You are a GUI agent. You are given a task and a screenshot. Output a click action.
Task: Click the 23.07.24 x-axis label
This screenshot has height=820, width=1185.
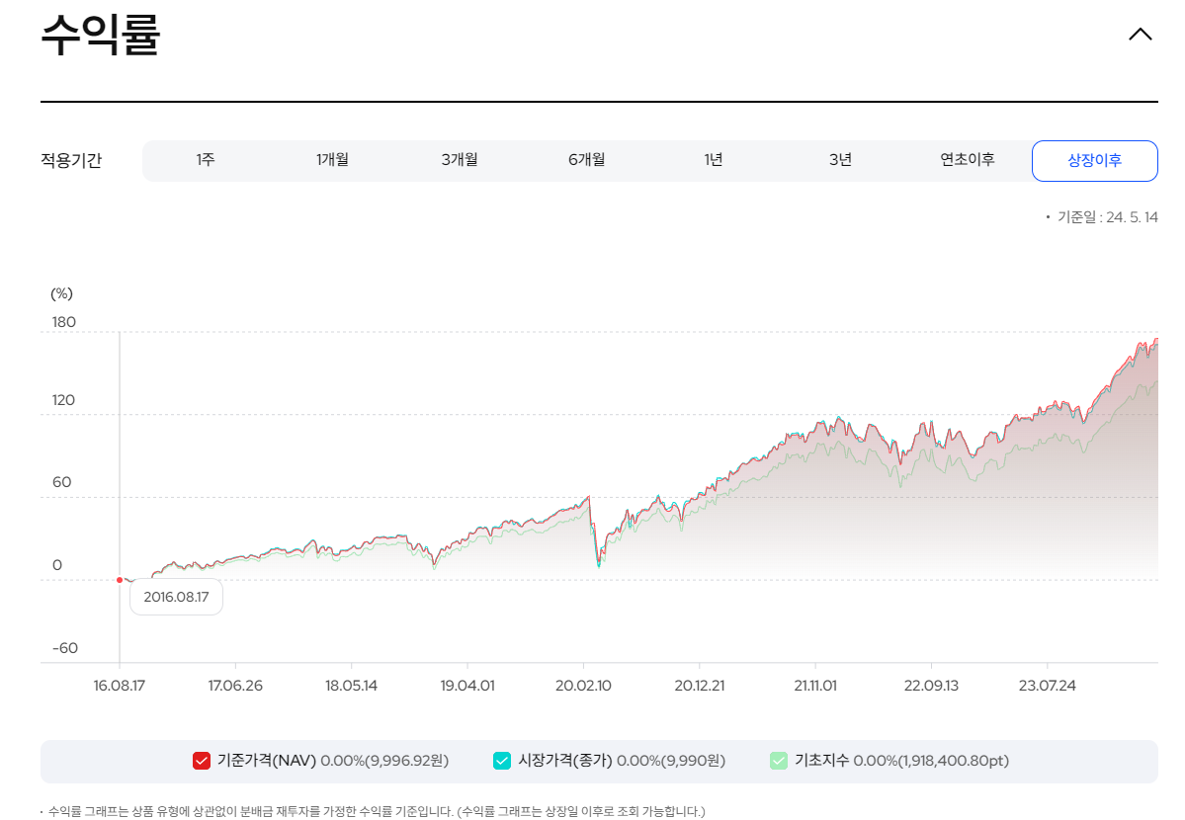pos(1048,687)
